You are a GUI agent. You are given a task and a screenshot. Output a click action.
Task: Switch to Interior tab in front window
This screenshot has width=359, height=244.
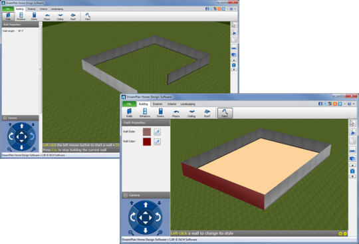click(172, 104)
